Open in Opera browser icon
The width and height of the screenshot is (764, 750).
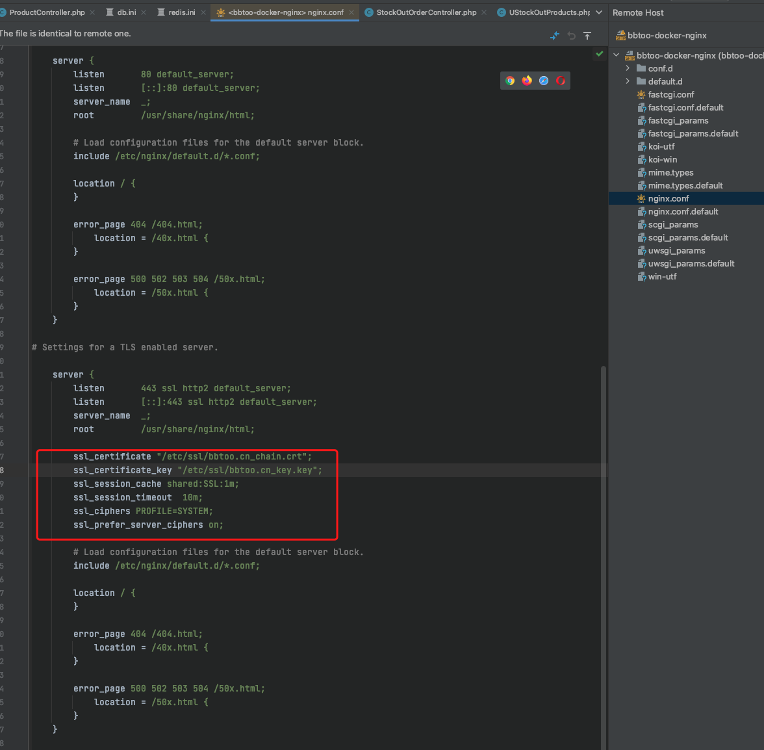coord(561,81)
